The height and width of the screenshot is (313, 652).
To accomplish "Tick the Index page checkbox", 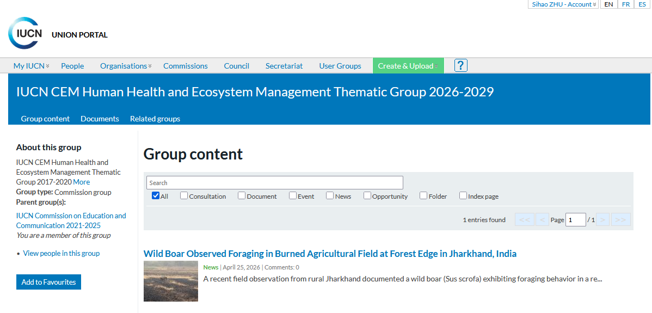I will tap(463, 195).
